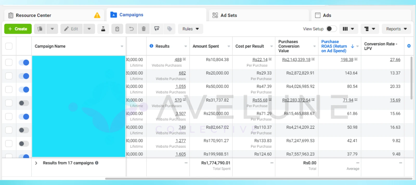The image size is (416, 185).
Task: Click the vertical scrollbar on the right
Action: pos(411,78)
